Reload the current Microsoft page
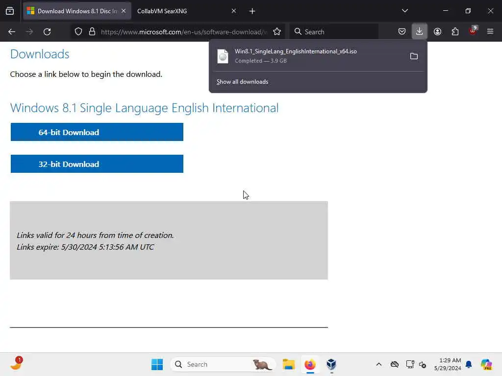Image resolution: width=502 pixels, height=376 pixels. point(47,32)
